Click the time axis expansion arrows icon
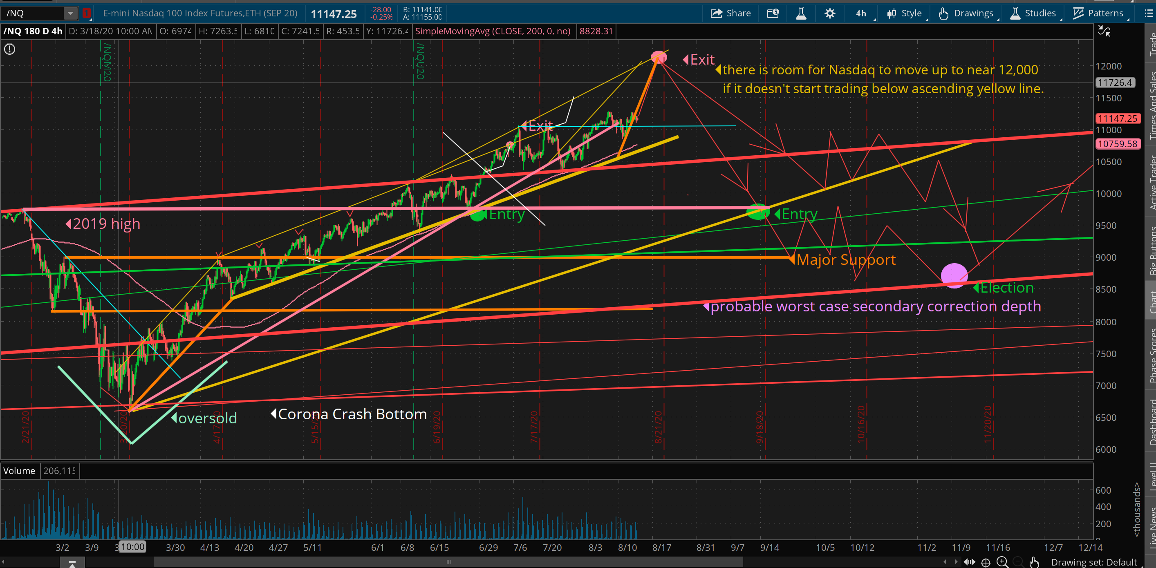The image size is (1156, 568). [969, 562]
